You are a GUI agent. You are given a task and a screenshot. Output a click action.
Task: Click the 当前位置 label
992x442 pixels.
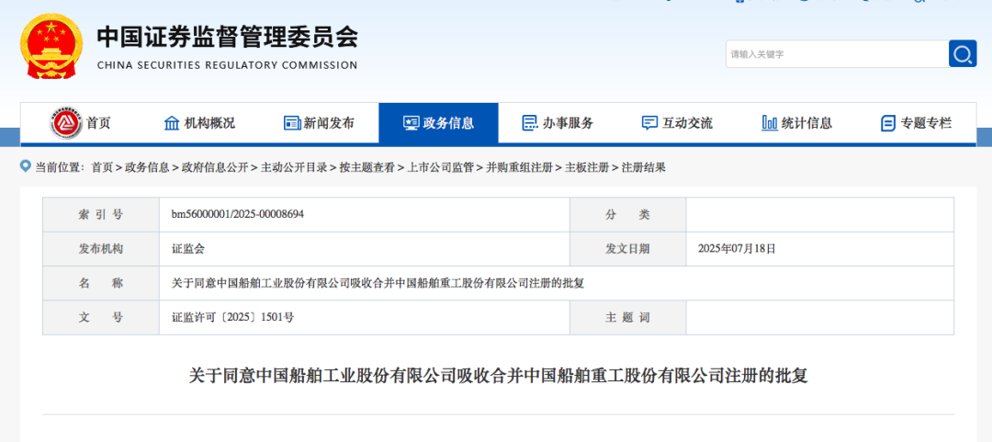pyautogui.click(x=58, y=167)
